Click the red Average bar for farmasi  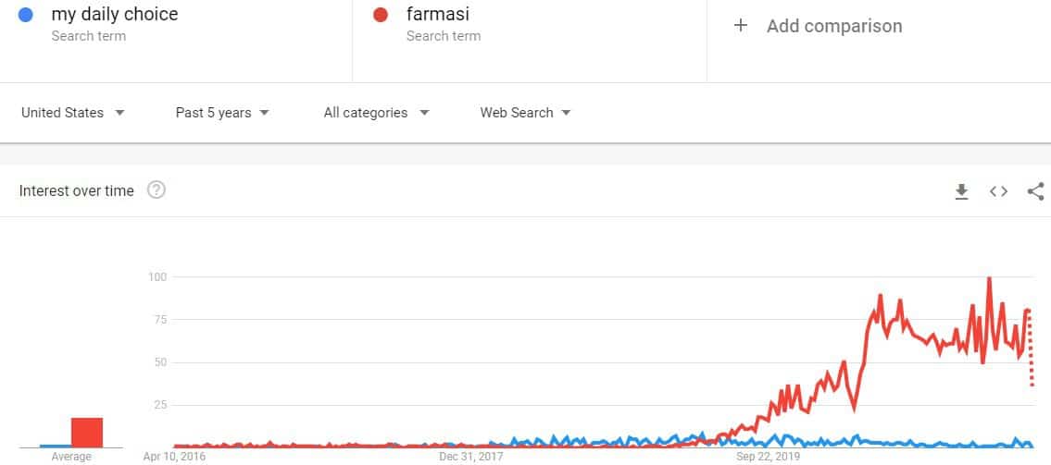(x=87, y=433)
